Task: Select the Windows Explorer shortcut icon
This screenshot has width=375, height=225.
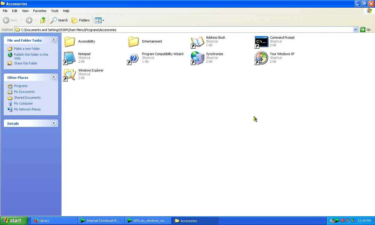Action: click(70, 75)
